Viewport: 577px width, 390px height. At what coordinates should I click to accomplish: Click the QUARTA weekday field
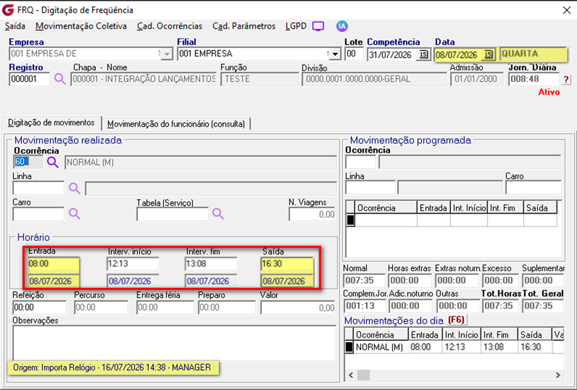click(533, 54)
